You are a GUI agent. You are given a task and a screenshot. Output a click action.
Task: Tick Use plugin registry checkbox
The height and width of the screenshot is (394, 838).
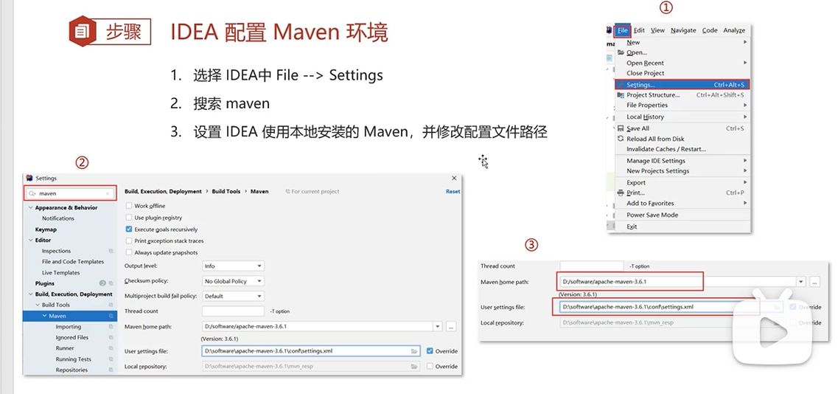pos(129,218)
